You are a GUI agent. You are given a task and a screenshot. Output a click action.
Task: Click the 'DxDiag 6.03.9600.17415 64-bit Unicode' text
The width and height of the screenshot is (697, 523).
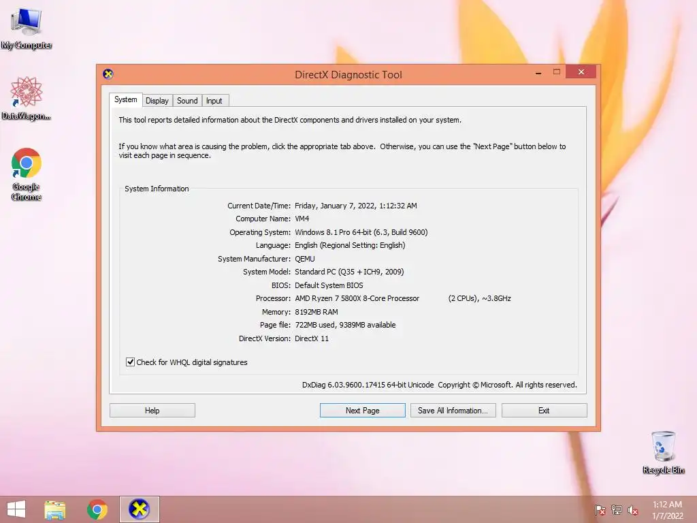pyautogui.click(x=368, y=385)
